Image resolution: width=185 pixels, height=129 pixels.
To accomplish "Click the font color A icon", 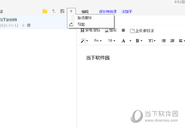I will tap(123, 41).
